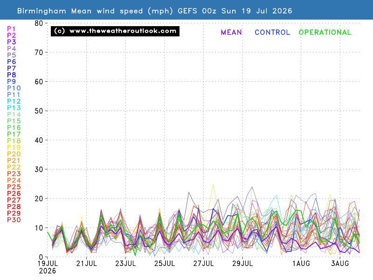Select the P17 legend entry
Image resolution: width=373 pixels, height=280 pixels.
[x=14, y=134]
